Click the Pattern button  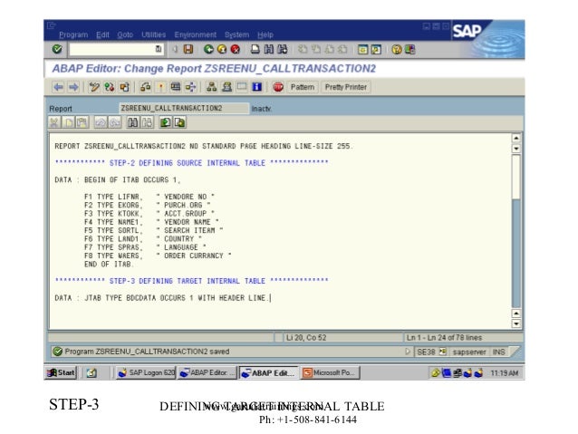[x=303, y=87]
